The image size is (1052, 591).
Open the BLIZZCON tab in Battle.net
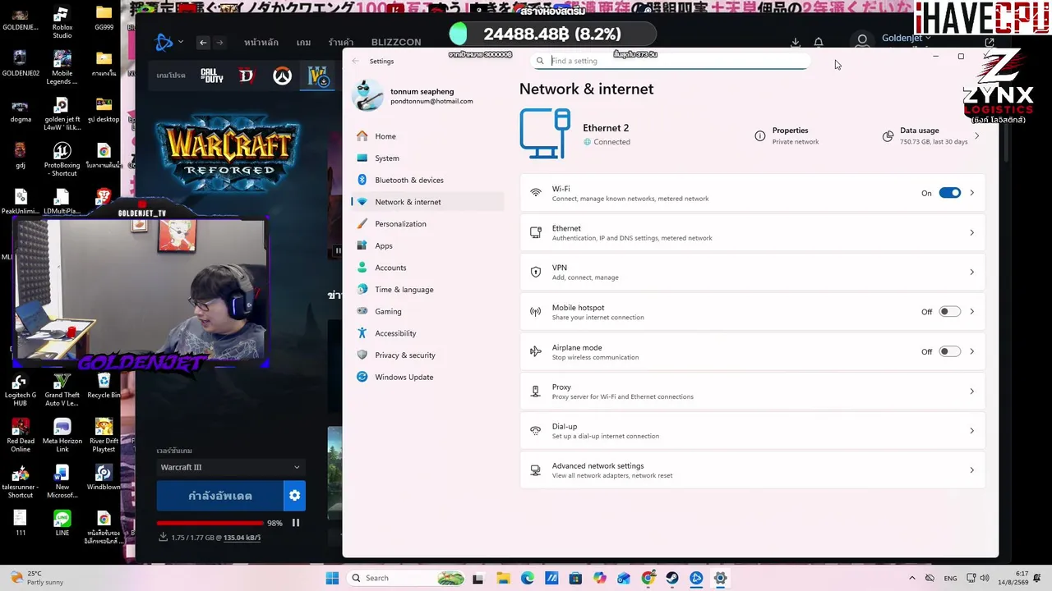(x=396, y=42)
